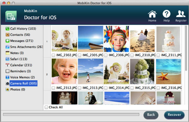
Task: Click the progress bar at bottom
Action: [x=71, y=114]
